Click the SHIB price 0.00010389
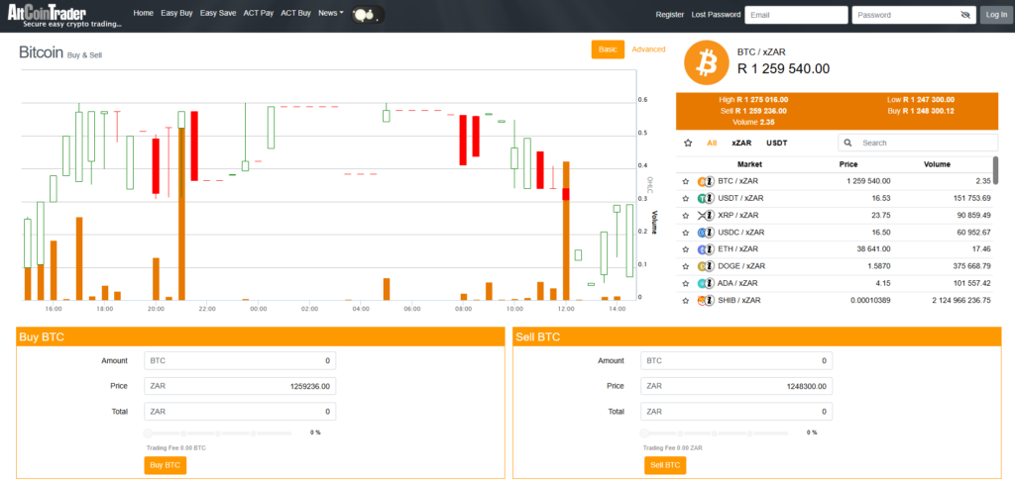This screenshot has height=481, width=1015. pos(870,300)
